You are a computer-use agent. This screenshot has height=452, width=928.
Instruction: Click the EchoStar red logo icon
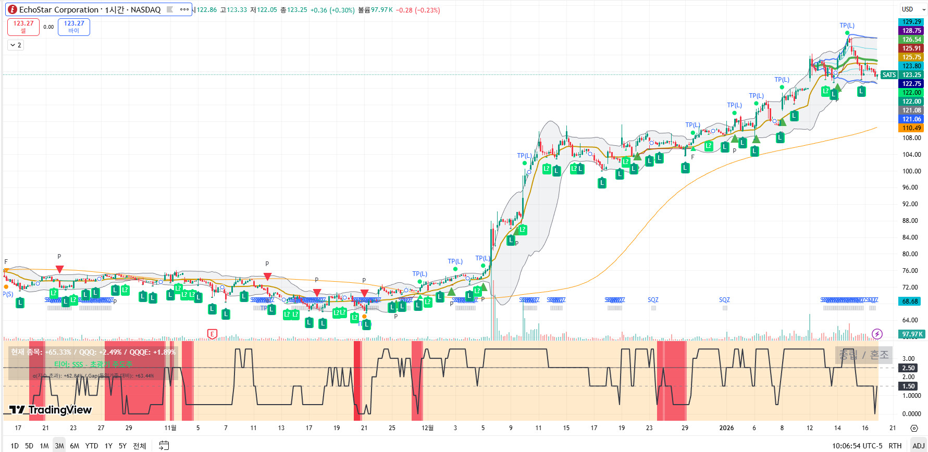(13, 9)
